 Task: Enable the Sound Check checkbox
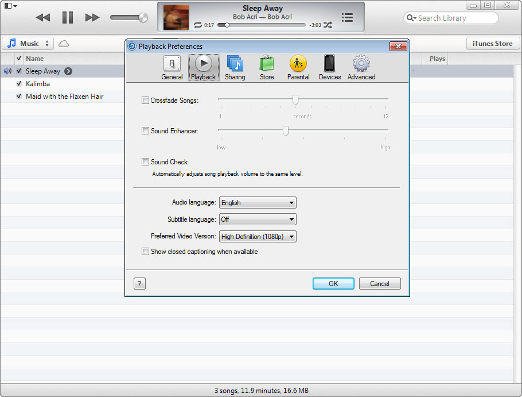click(145, 162)
